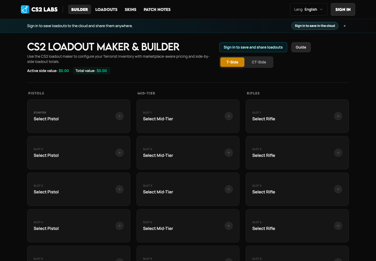Image resolution: width=376 pixels, height=261 pixels.
Task: Click Sign in to save and share loadouts
Action: 253,47
